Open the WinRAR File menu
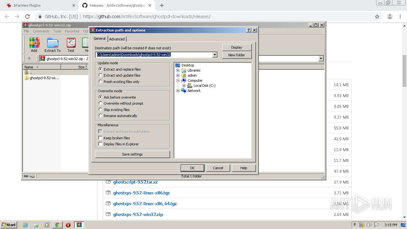The image size is (407, 229). [26, 31]
